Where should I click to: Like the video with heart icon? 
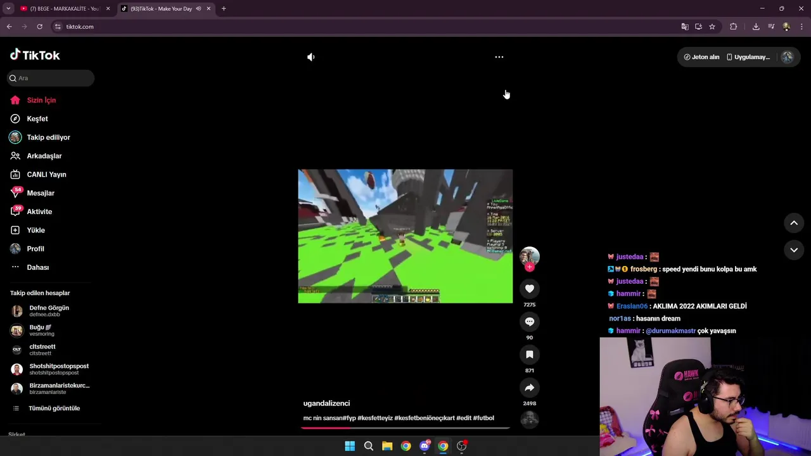530,289
